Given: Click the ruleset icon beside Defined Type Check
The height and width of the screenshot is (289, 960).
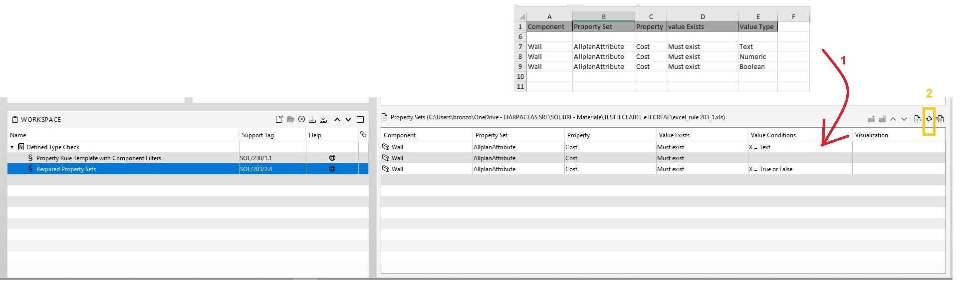Looking at the screenshot, I should tap(21, 147).
